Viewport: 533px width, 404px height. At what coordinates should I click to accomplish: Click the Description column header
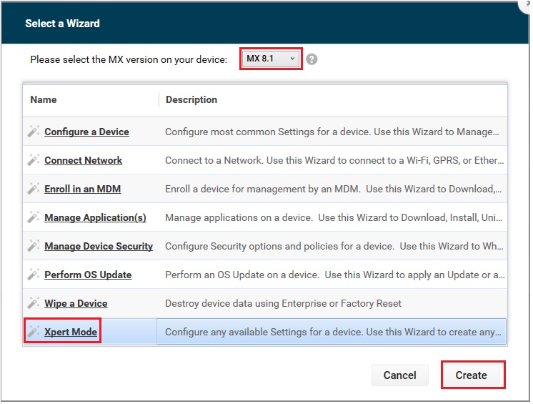click(x=191, y=99)
